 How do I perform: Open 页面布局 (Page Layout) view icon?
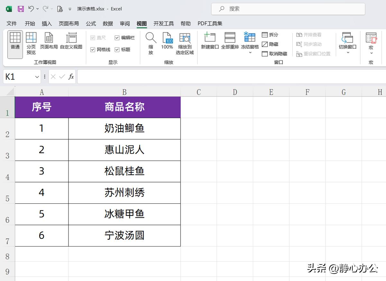[x=49, y=41]
